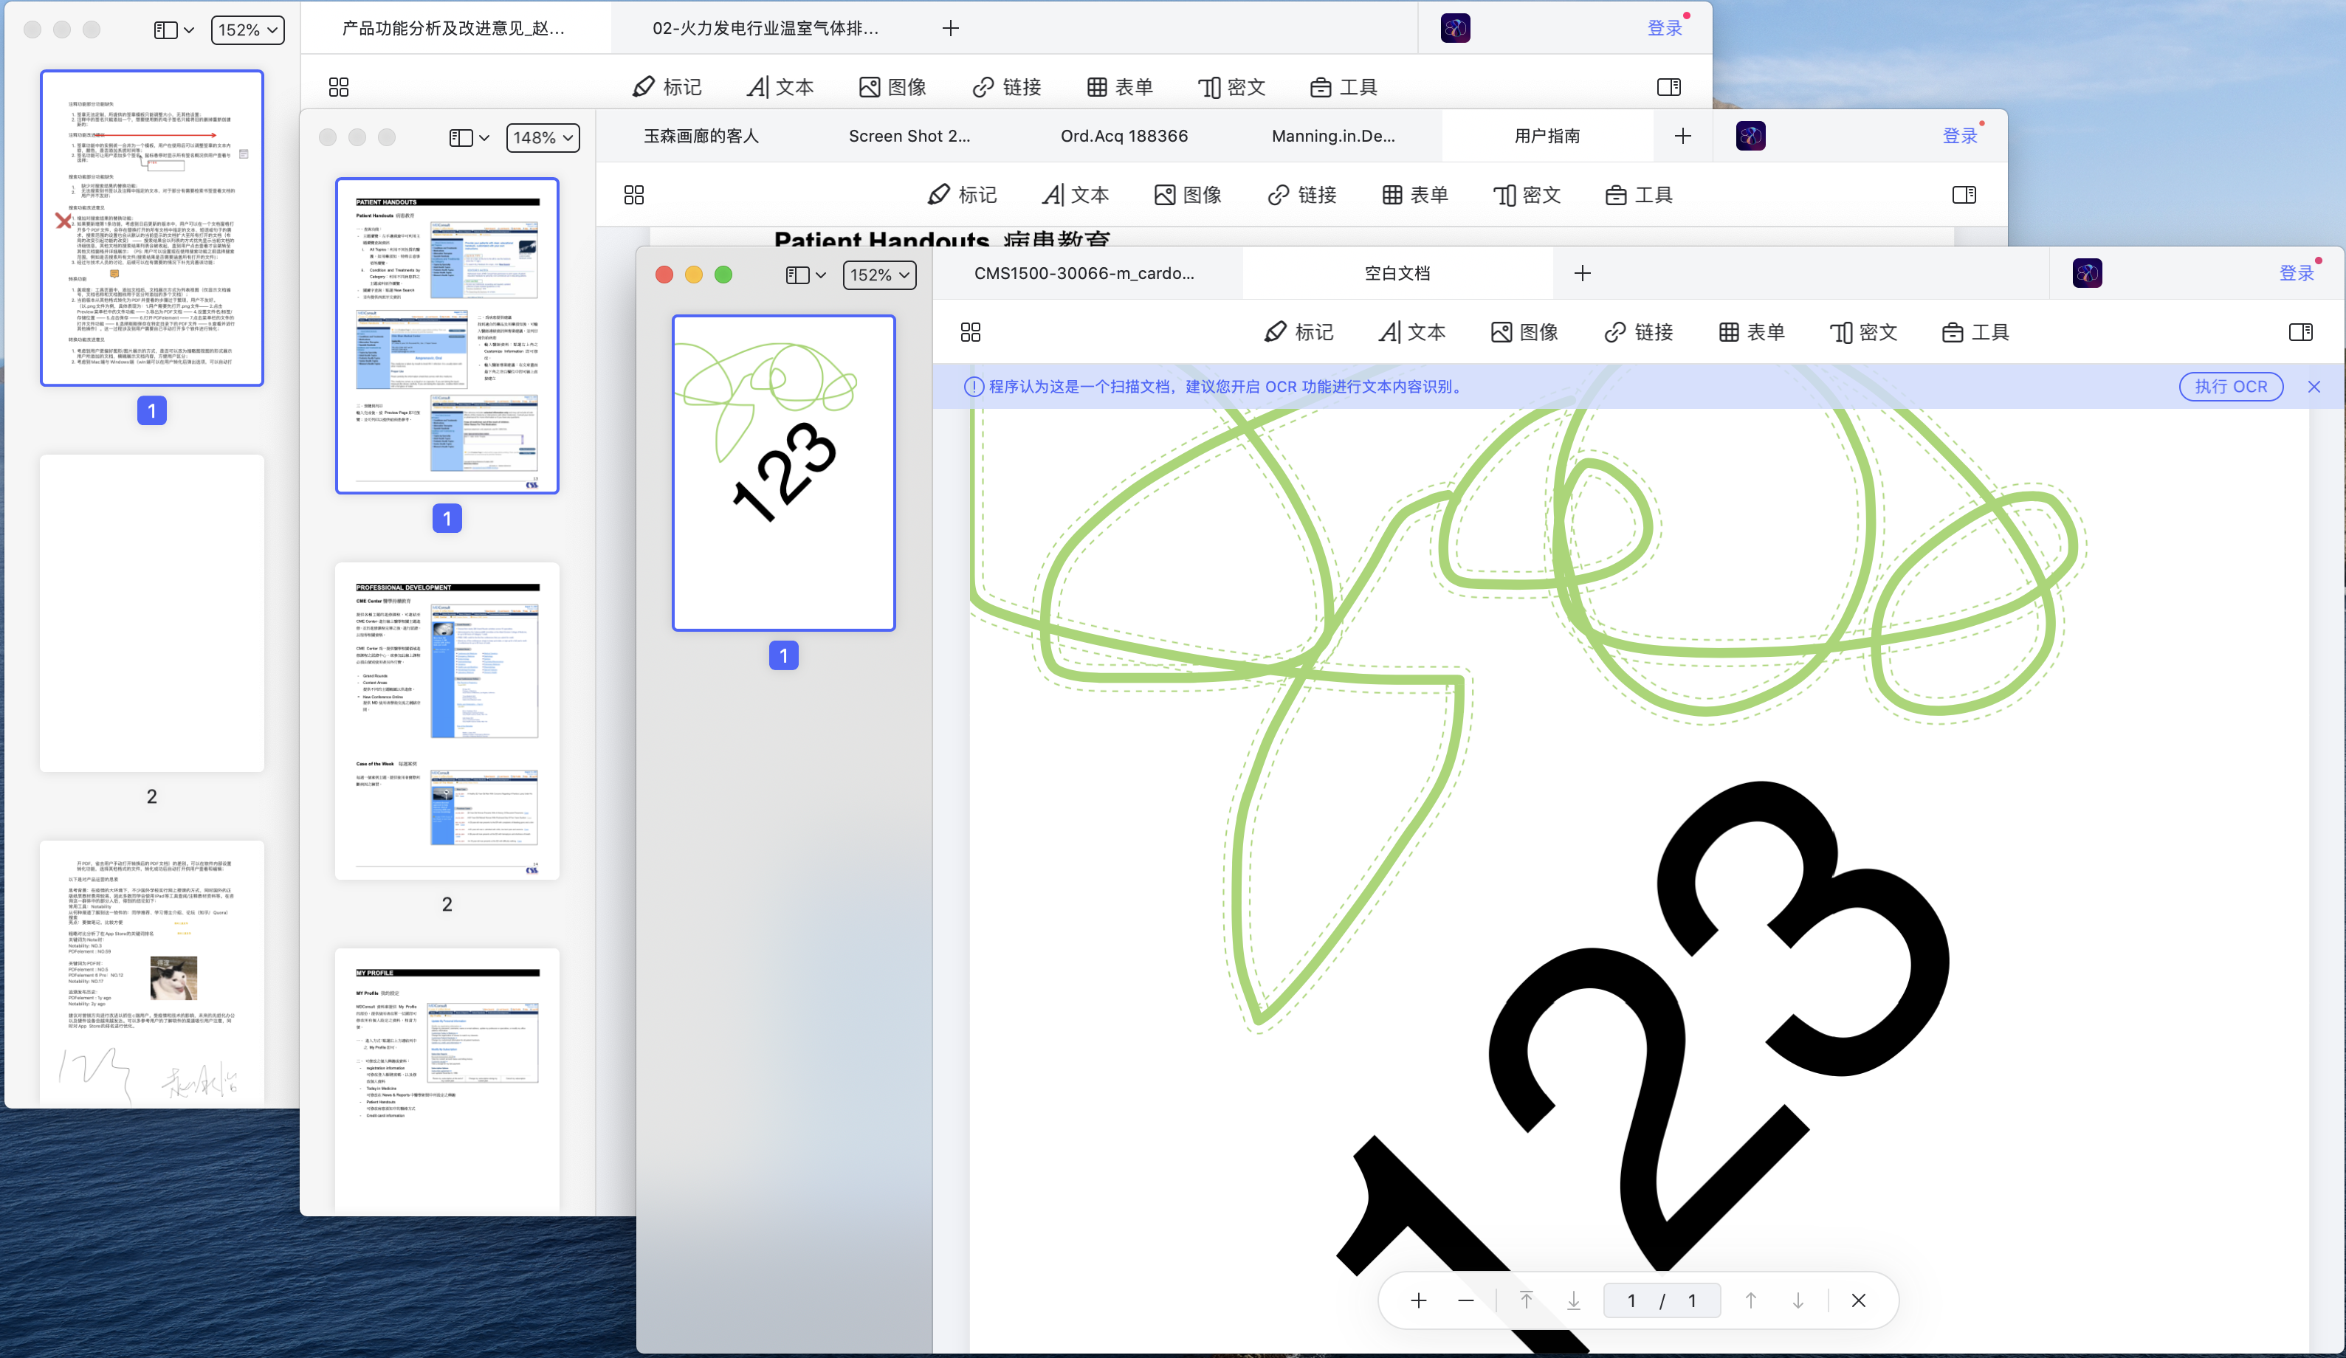Click the 执行 OCR button
This screenshot has height=1358, width=2346.
coord(2231,386)
